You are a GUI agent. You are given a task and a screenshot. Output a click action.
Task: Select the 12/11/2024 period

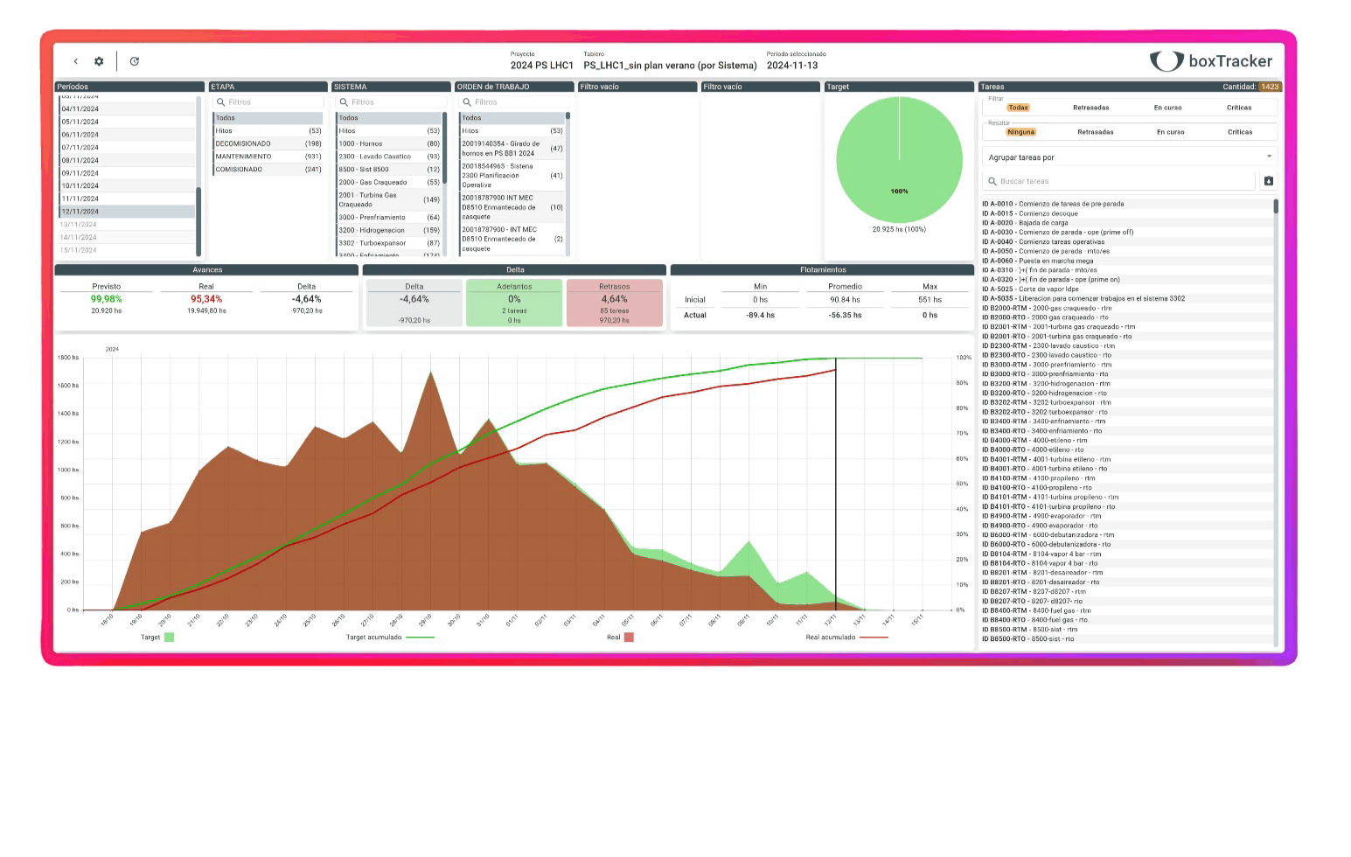pos(80,211)
